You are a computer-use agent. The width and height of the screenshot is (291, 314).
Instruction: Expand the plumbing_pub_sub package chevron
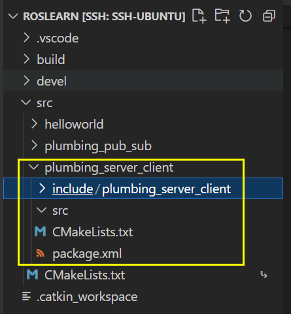[x=35, y=146]
